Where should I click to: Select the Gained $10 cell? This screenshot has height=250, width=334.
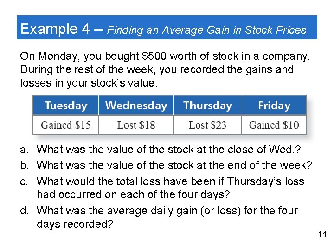click(274, 125)
